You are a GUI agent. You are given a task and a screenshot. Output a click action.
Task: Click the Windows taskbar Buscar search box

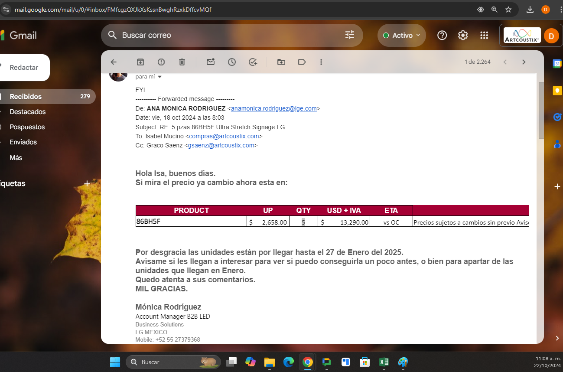[173, 362]
